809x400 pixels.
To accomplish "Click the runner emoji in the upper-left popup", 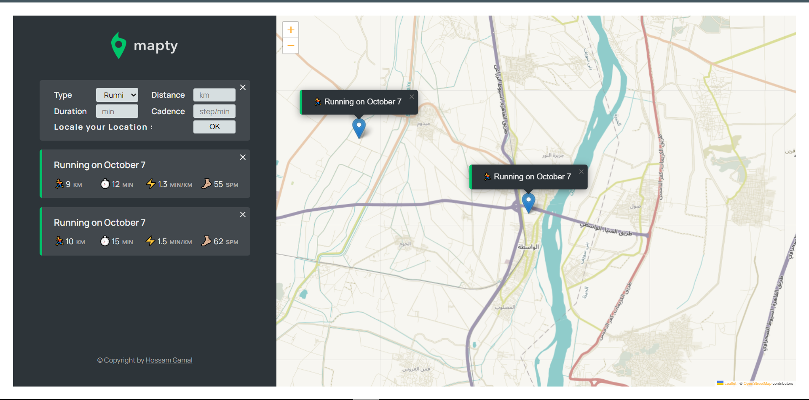I will tap(318, 102).
